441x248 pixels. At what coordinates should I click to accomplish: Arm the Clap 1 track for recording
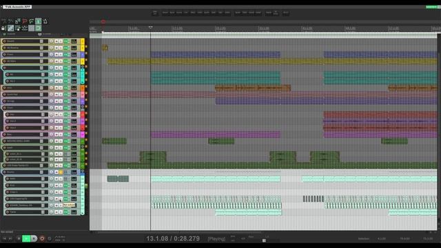coord(8,192)
